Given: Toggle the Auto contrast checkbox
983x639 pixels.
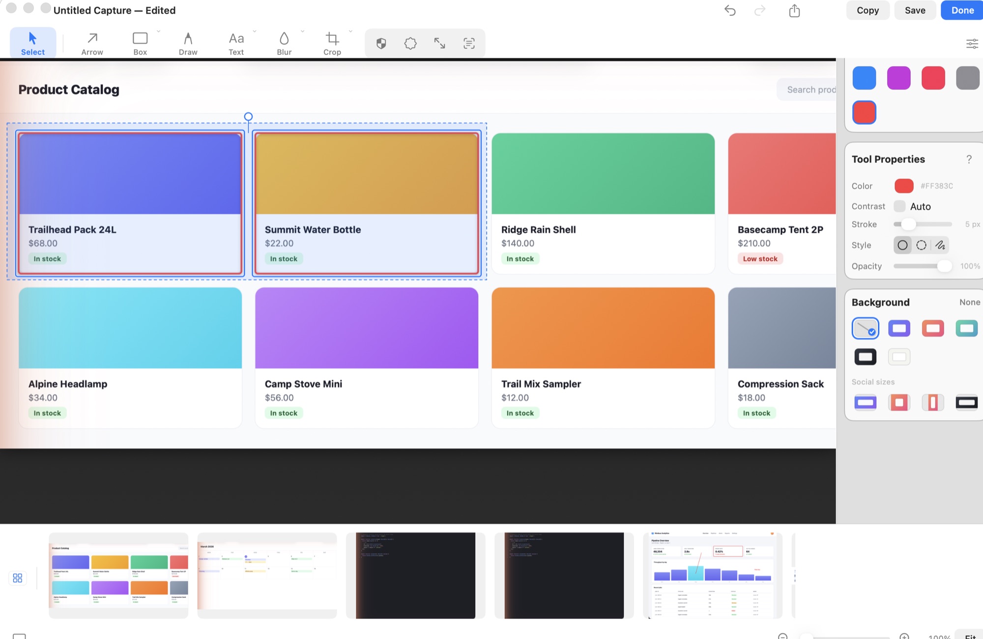Looking at the screenshot, I should (899, 206).
